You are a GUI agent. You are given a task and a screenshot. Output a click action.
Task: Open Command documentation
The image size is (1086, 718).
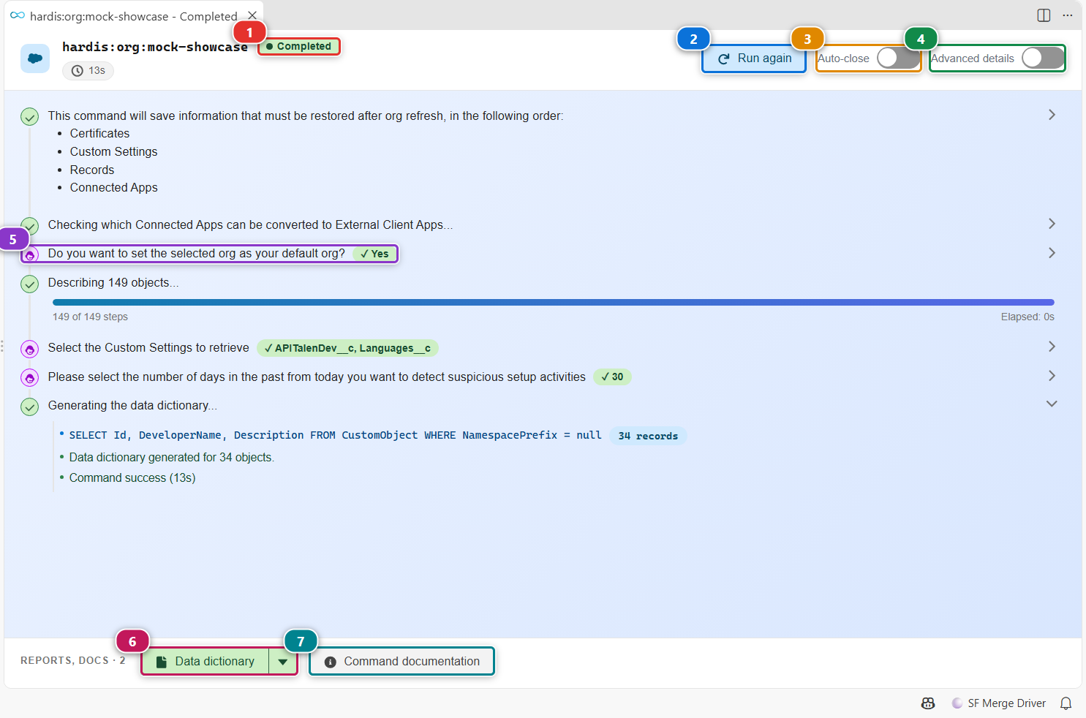point(401,662)
